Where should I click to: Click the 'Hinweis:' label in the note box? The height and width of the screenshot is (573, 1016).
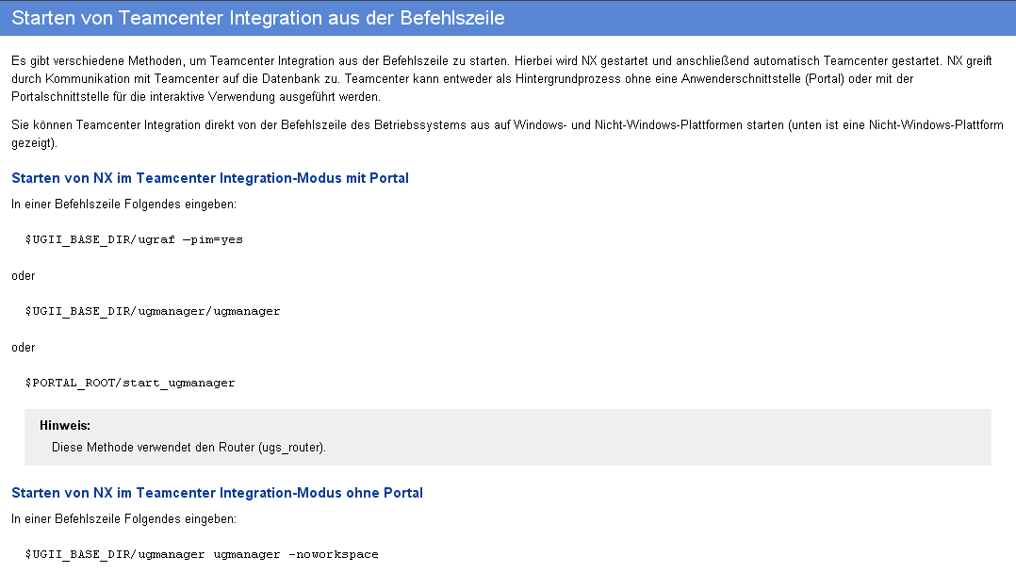65,426
